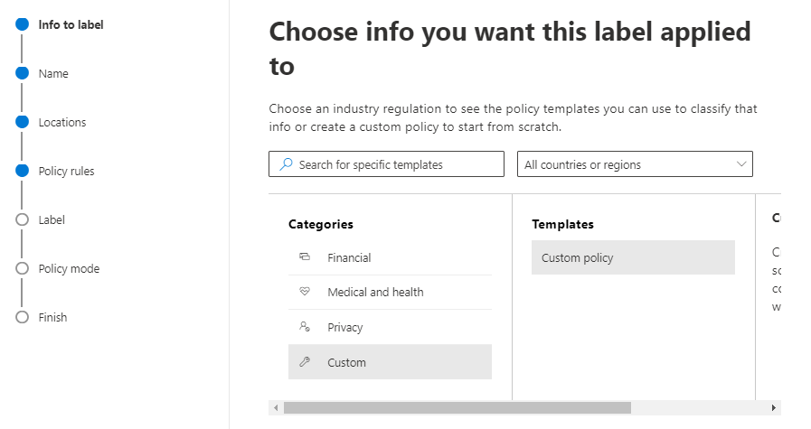Select the Custom policy template
Image resolution: width=811 pixels, height=429 pixels.
pyautogui.click(x=633, y=257)
